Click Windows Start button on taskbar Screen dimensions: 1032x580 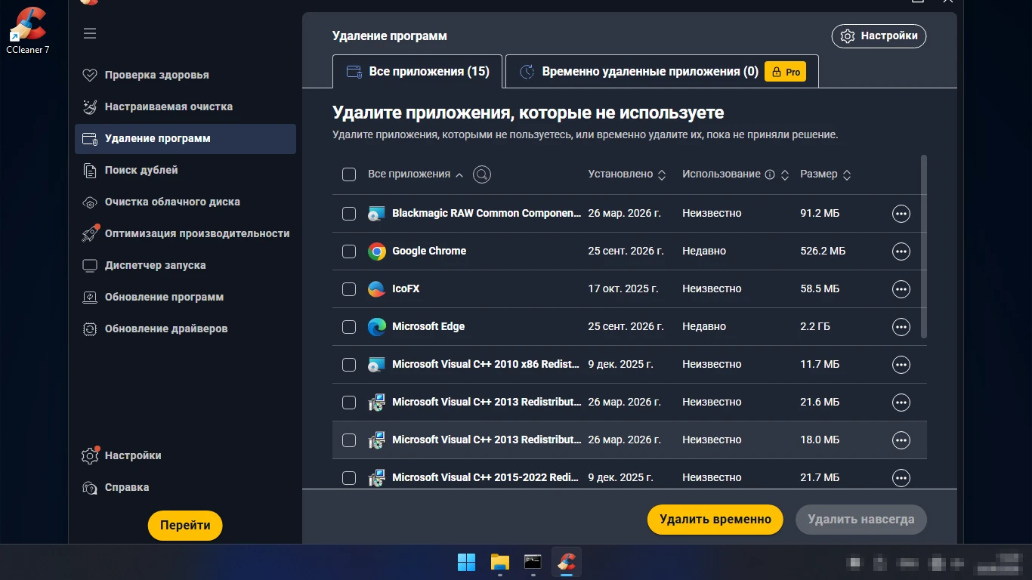467,562
